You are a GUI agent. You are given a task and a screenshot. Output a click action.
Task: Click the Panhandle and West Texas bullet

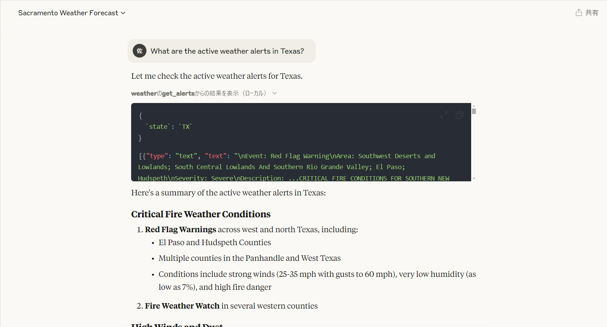249,258
